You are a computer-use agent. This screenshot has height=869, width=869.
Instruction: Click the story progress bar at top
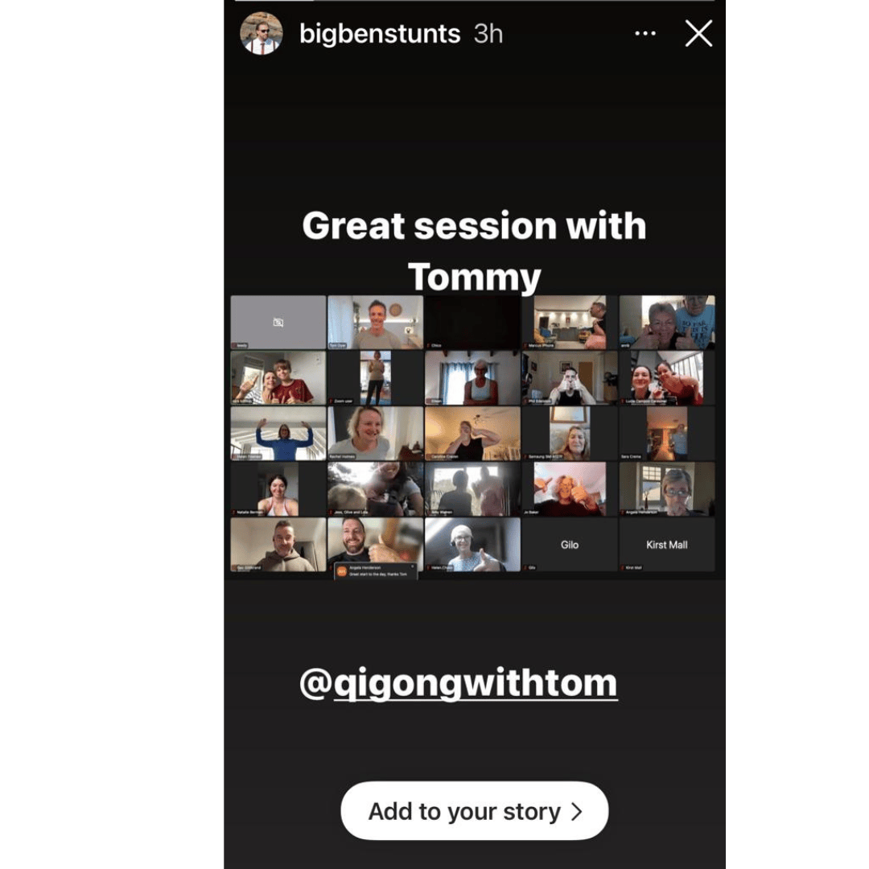[475, 1]
